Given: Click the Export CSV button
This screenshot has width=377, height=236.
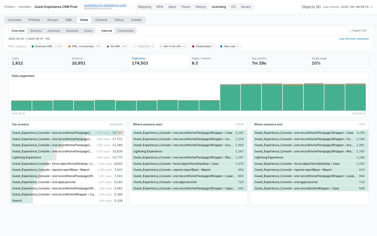Looking at the screenshot, I should pos(358,31).
